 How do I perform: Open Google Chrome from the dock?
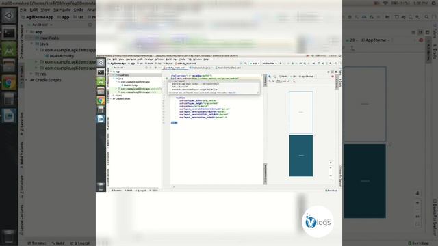tap(101, 100)
